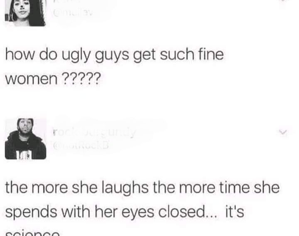Open the tweet 'how do ugly guys get such fine'
299x236 pixels.
(115, 55)
